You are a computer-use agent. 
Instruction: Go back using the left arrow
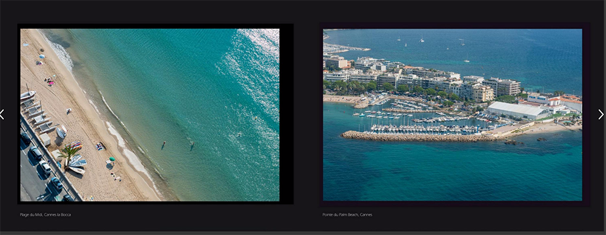[2, 114]
